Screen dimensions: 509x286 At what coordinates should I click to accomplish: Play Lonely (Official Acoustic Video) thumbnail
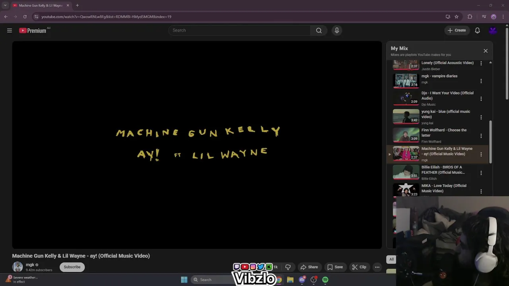click(406, 65)
